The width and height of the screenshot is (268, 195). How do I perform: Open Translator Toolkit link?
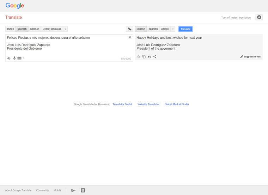[x=122, y=104]
